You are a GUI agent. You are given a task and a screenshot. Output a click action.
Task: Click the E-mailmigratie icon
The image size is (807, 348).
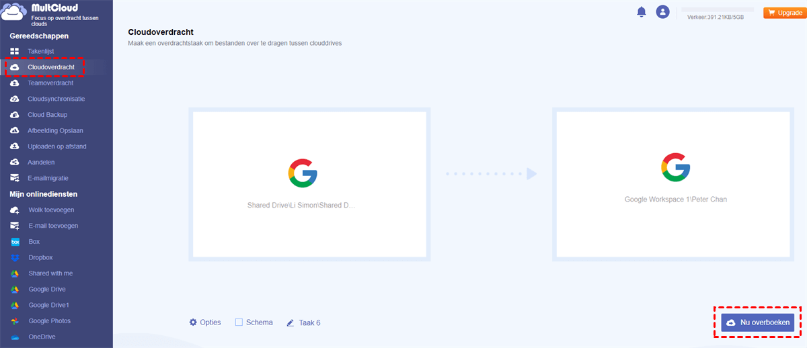(x=15, y=178)
